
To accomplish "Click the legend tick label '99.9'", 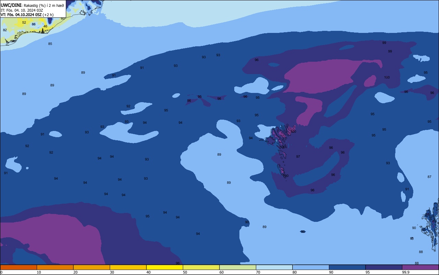I will point(406,272).
